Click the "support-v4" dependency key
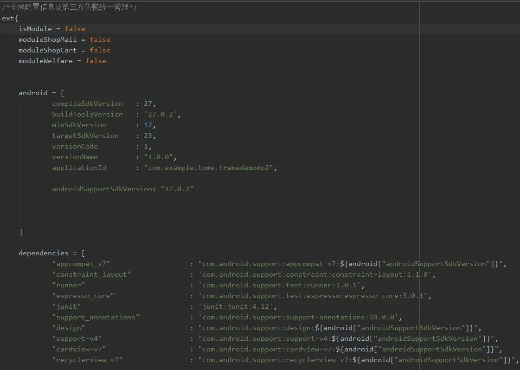 tap(77, 338)
